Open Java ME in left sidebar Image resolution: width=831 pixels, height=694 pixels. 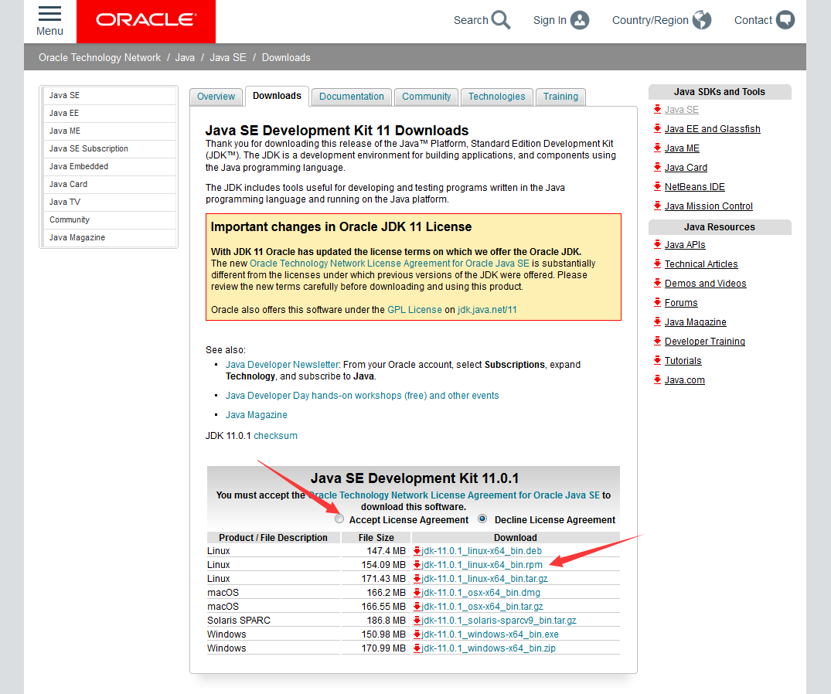click(109, 131)
